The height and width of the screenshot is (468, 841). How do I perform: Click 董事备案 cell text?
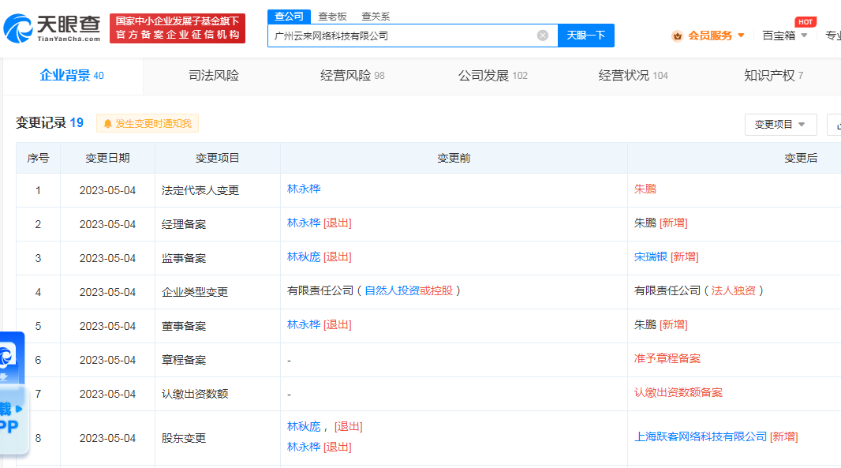[x=184, y=326]
